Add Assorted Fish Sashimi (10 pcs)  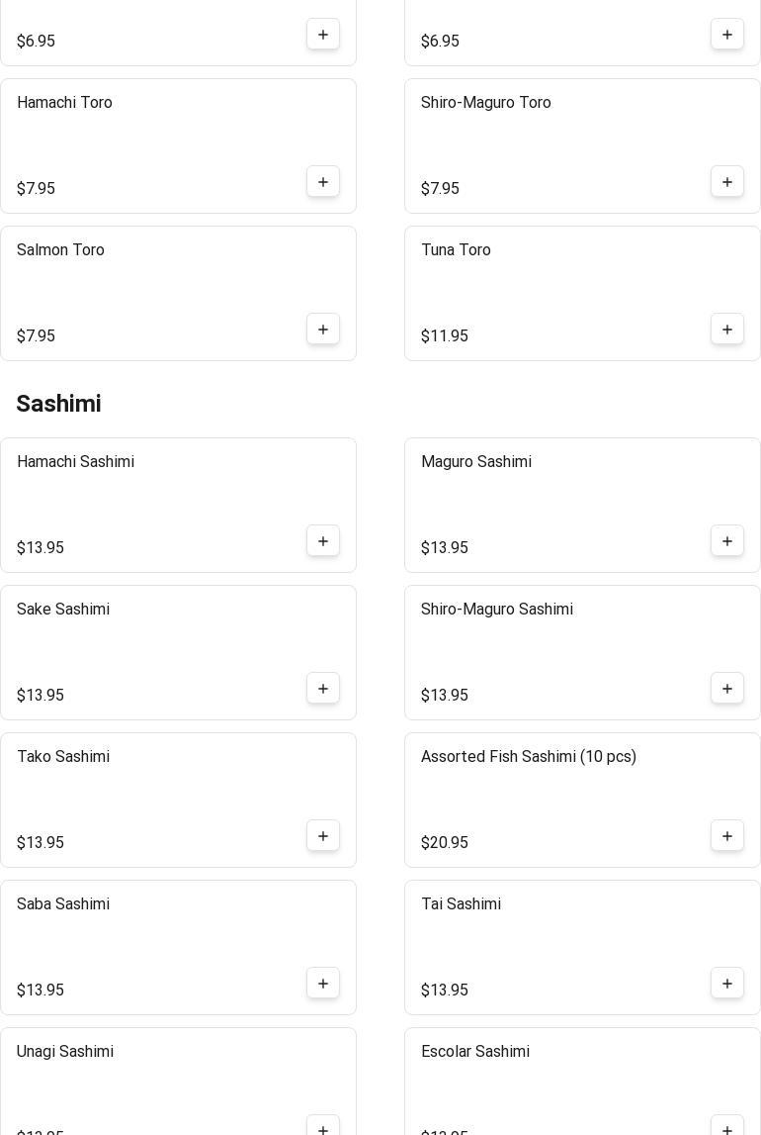(727, 836)
